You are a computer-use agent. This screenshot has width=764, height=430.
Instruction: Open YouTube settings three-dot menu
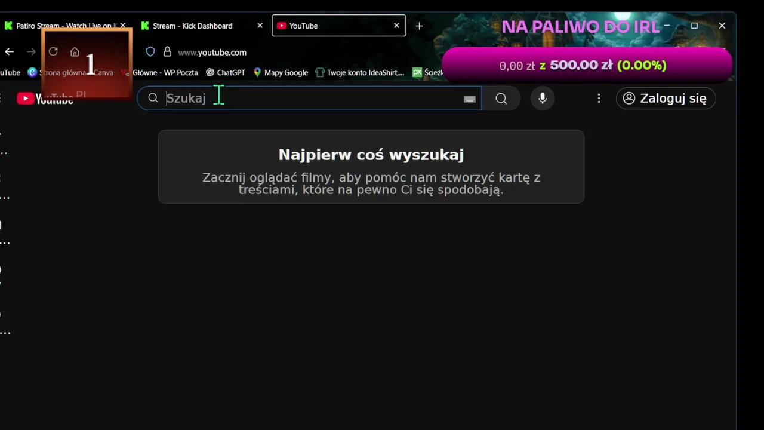tap(599, 99)
